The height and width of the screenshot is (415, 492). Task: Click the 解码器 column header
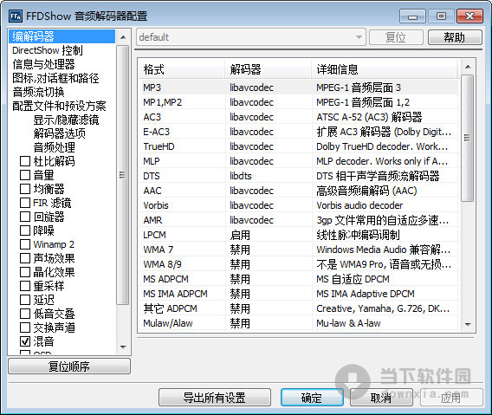point(269,69)
